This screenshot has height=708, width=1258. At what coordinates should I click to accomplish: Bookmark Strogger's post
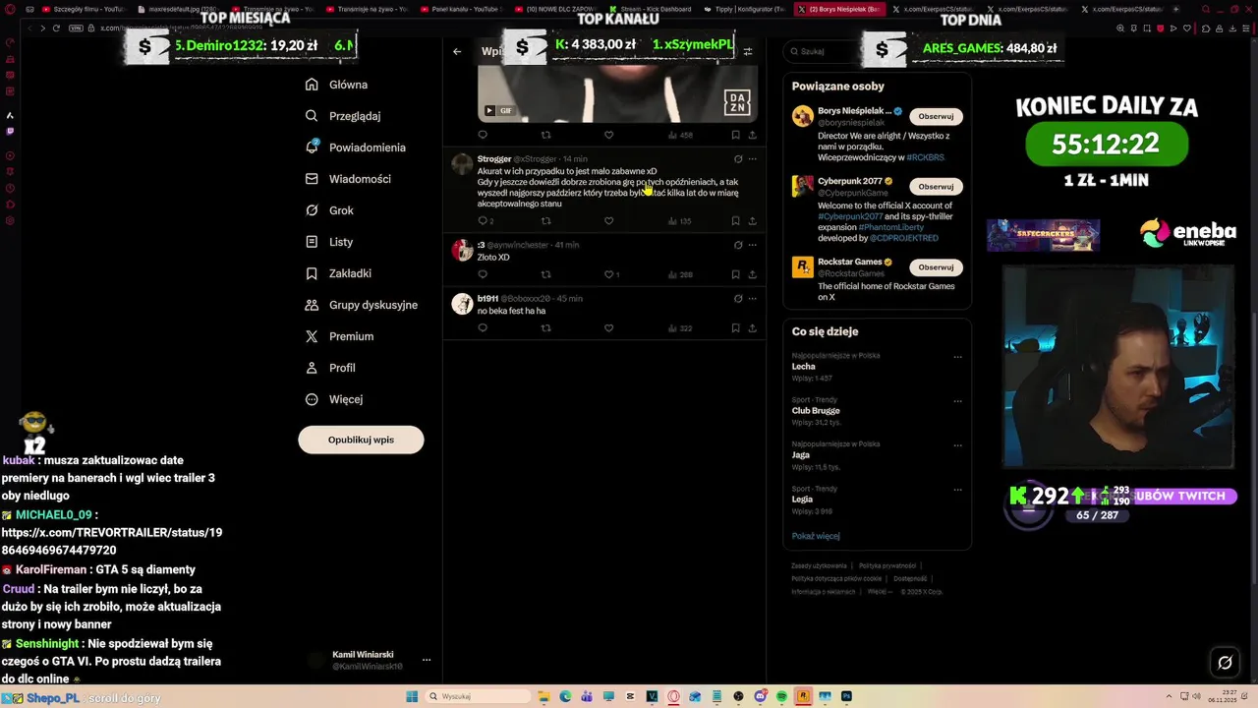pyautogui.click(x=735, y=221)
